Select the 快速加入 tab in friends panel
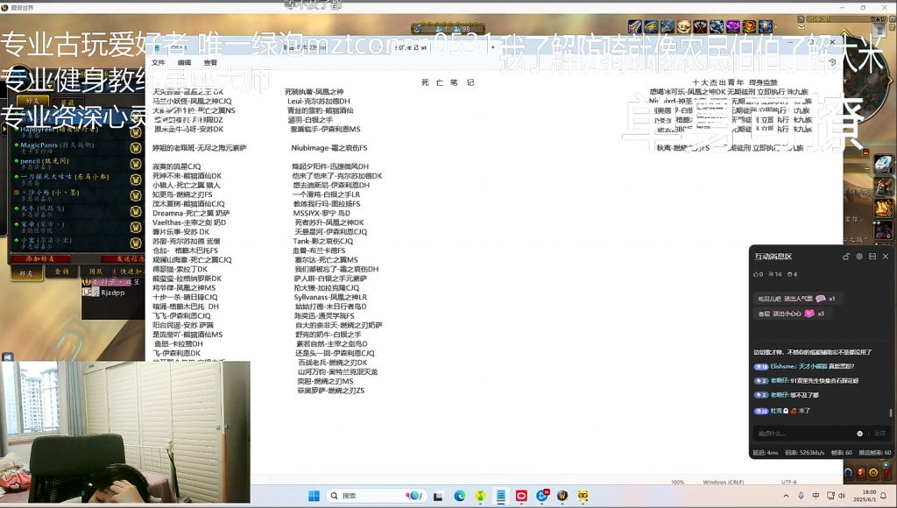The image size is (897, 508). [129, 272]
